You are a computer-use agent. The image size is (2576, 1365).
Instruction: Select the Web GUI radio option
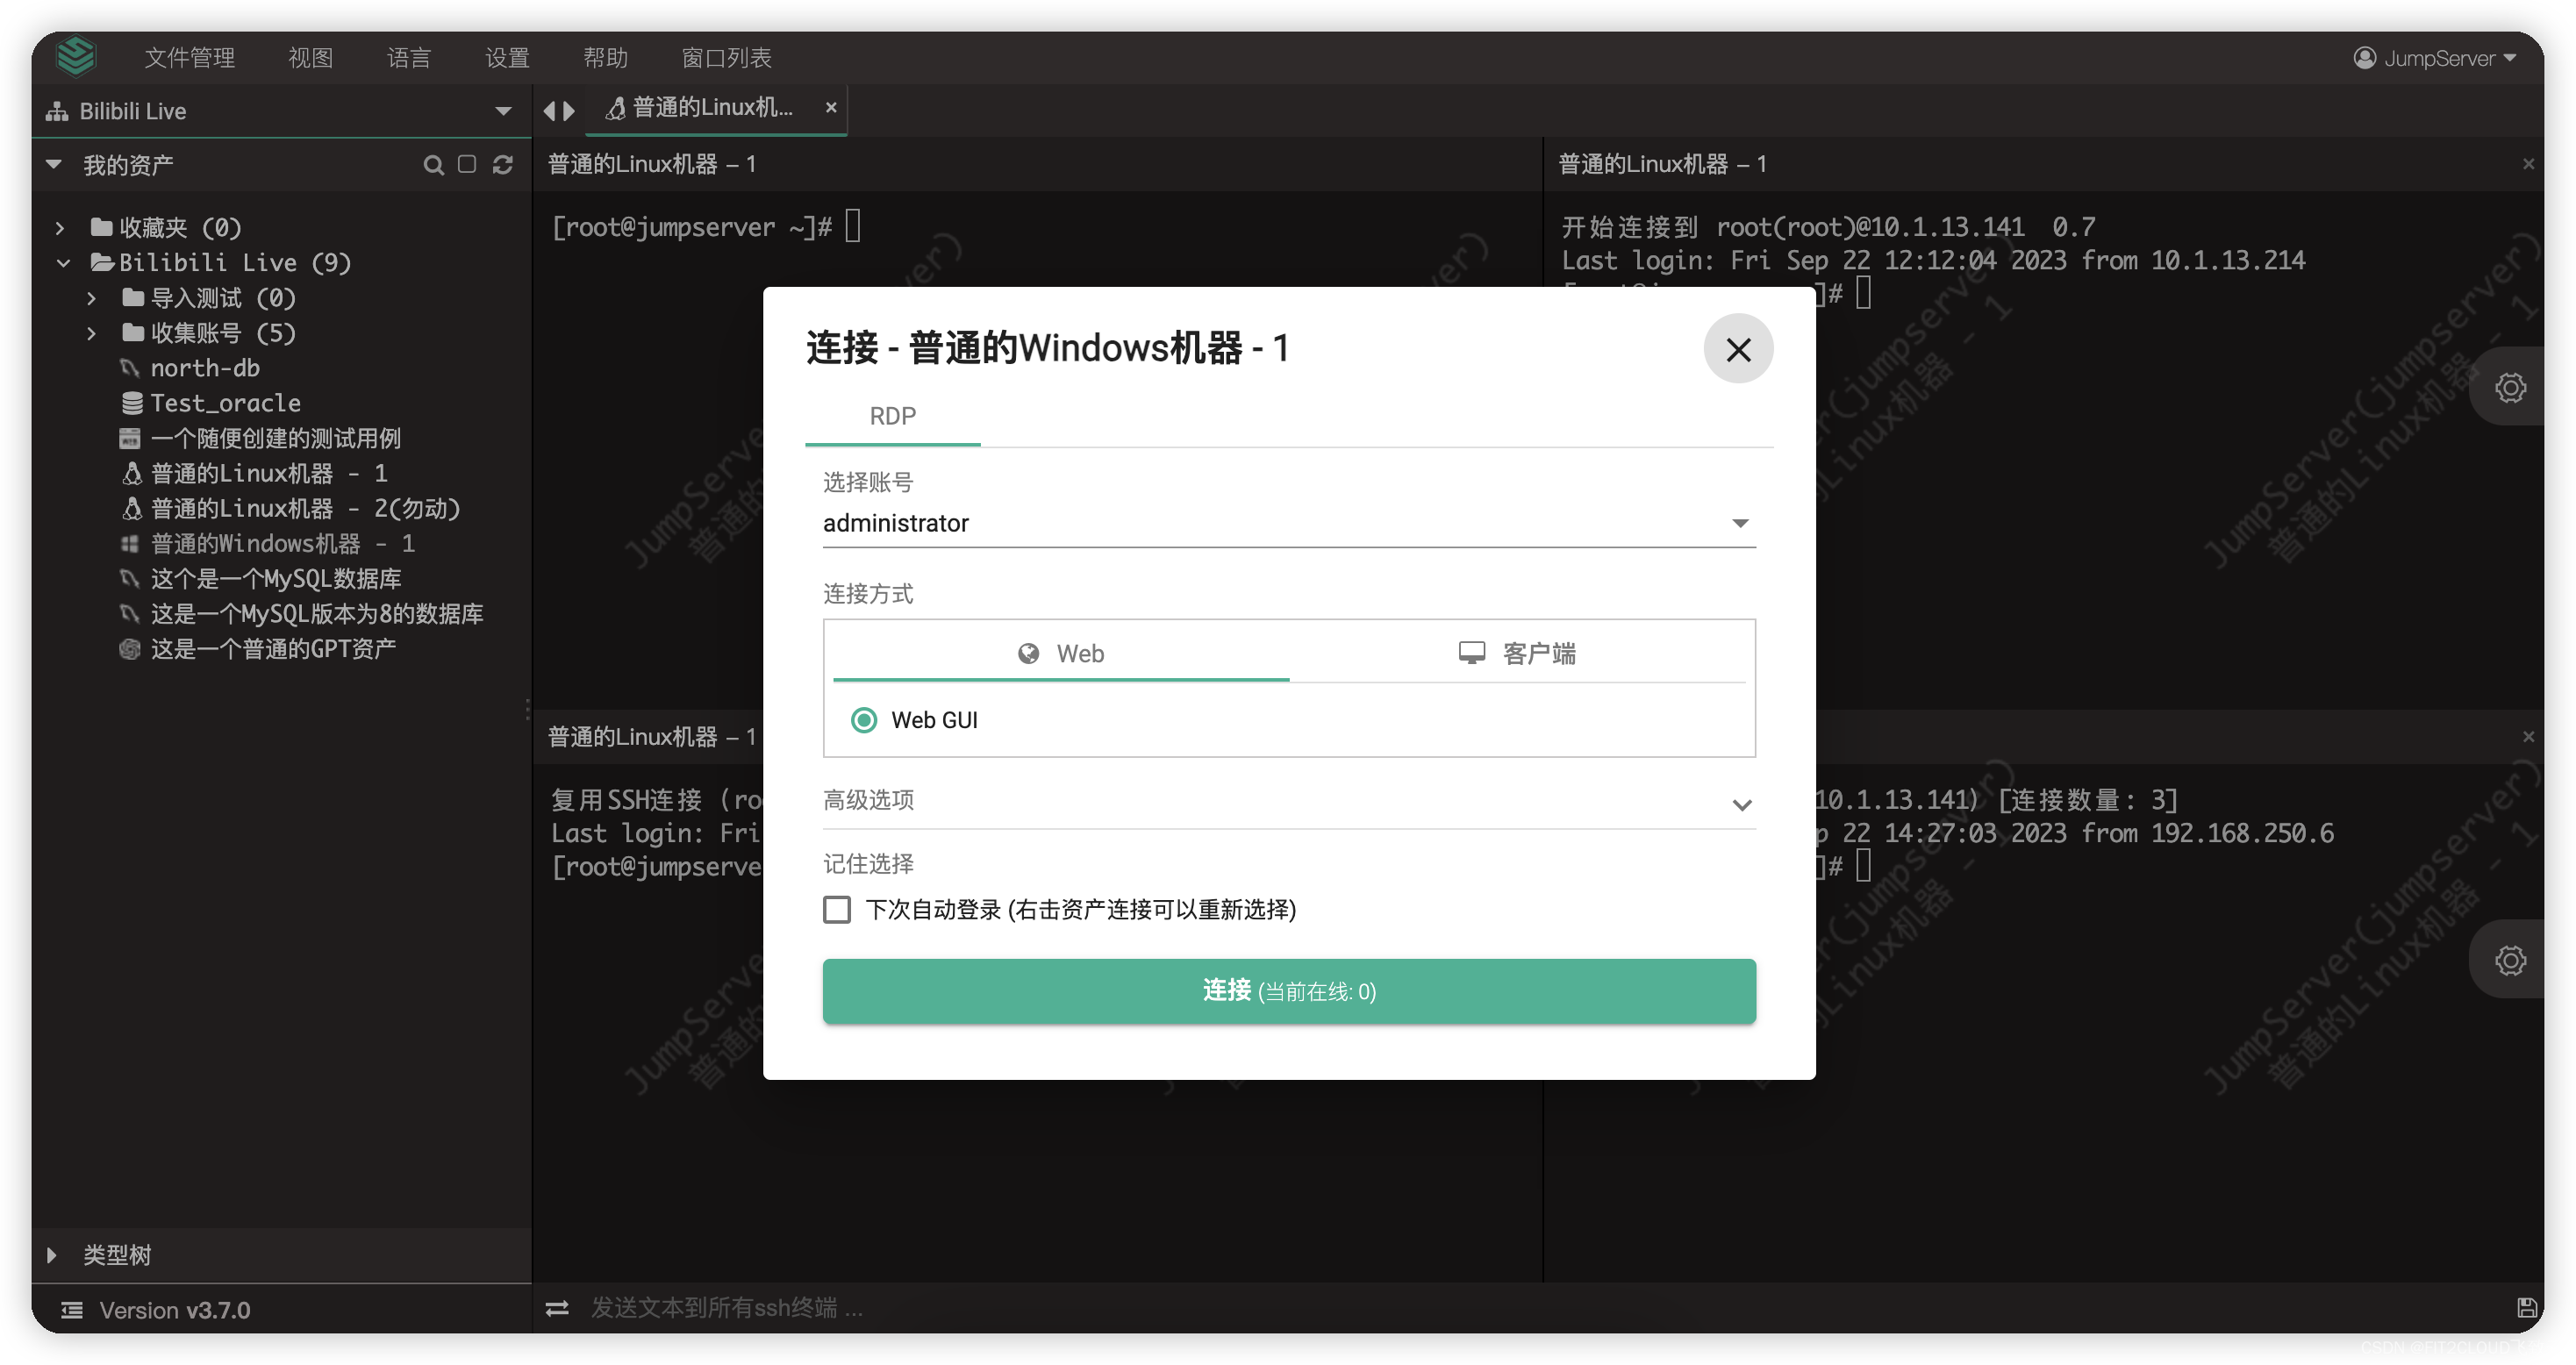(863, 719)
